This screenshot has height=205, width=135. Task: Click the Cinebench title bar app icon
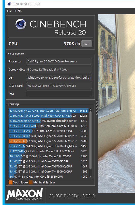tap(9, 4)
